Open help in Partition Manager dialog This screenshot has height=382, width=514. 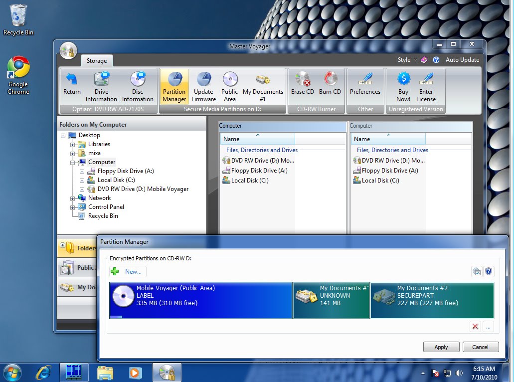489,271
